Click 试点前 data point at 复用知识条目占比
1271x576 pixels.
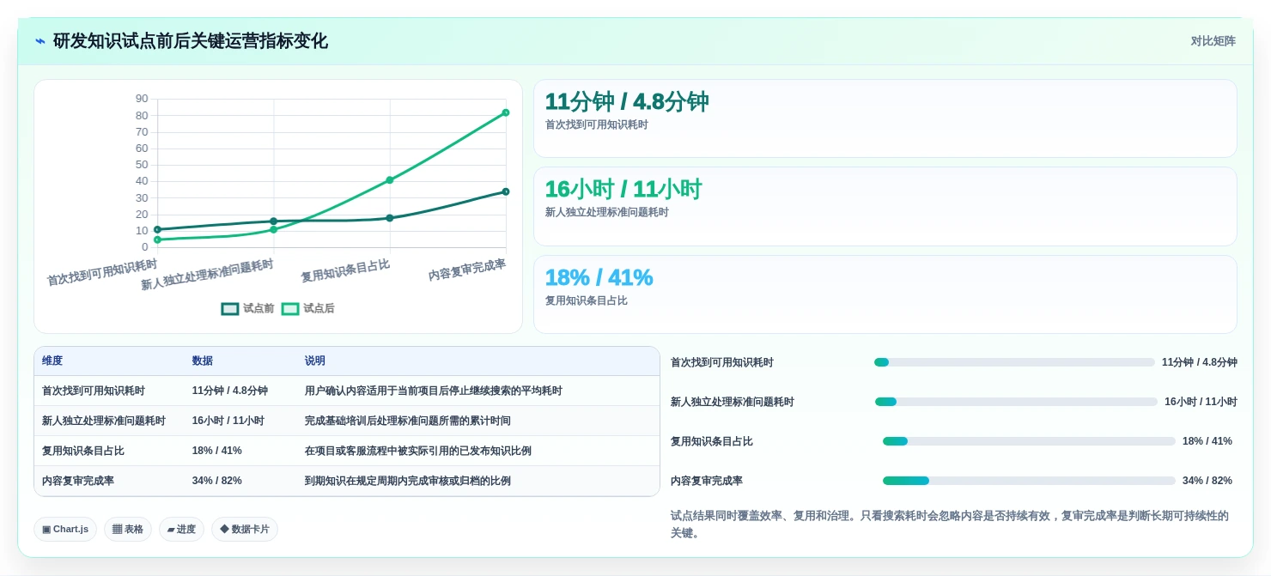pyautogui.click(x=390, y=218)
